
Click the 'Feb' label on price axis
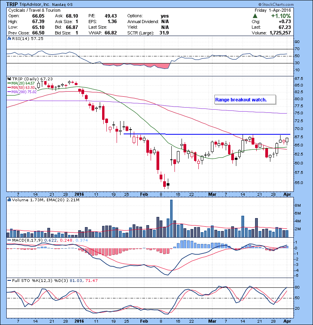pos(144,195)
